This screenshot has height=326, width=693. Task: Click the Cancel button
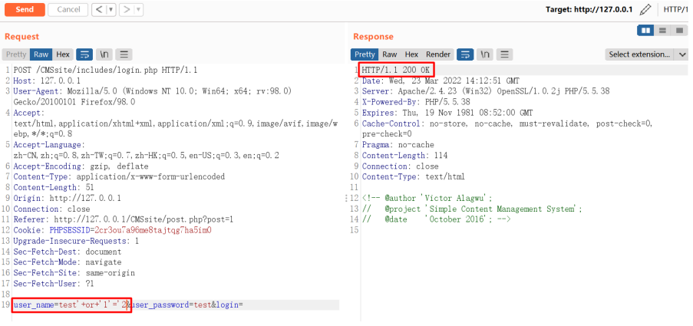pos(68,9)
